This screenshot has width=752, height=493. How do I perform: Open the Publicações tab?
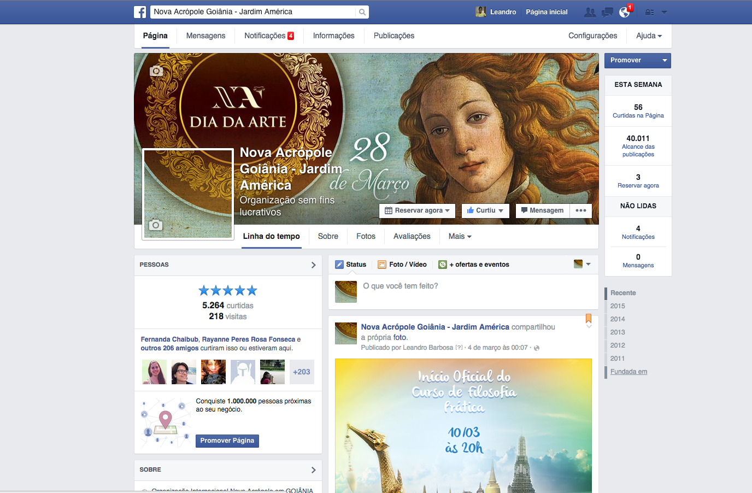[393, 36]
